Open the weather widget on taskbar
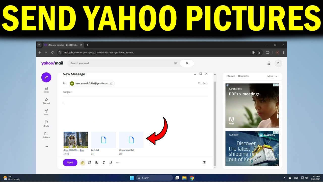Screen dimensions: 323x182 (x=12, y=178)
